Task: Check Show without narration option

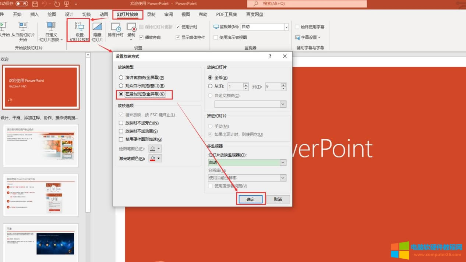Action: pyautogui.click(x=121, y=123)
